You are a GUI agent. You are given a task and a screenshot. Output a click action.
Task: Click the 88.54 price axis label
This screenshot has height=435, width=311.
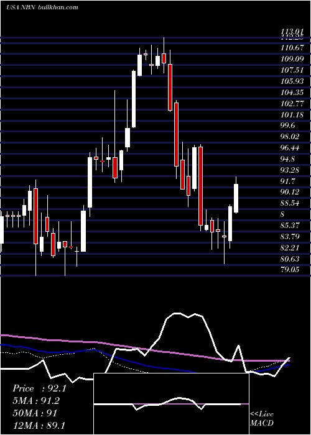(x=290, y=203)
